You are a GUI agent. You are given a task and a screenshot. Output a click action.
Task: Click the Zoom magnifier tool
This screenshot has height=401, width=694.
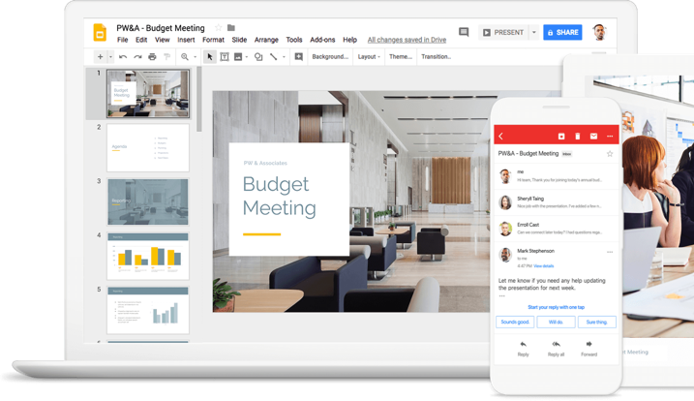[185, 57]
